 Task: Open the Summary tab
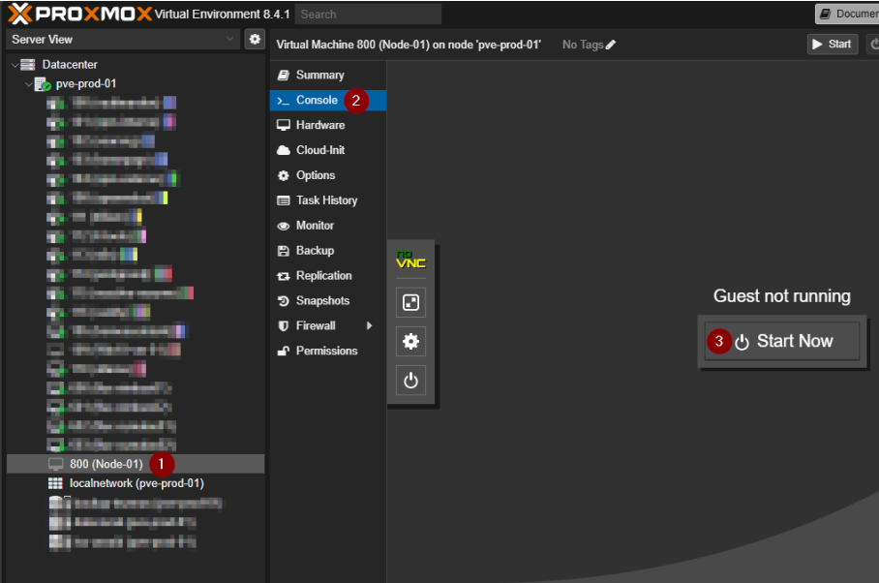319,75
